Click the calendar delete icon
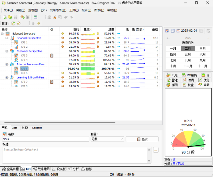This screenshot has height=177, width=213. coord(209,31)
